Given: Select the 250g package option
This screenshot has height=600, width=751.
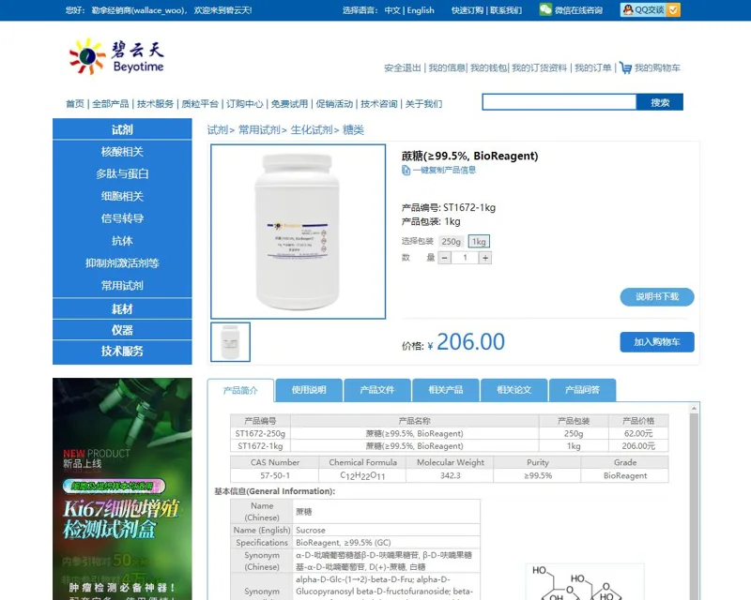Looking at the screenshot, I should click(x=451, y=241).
